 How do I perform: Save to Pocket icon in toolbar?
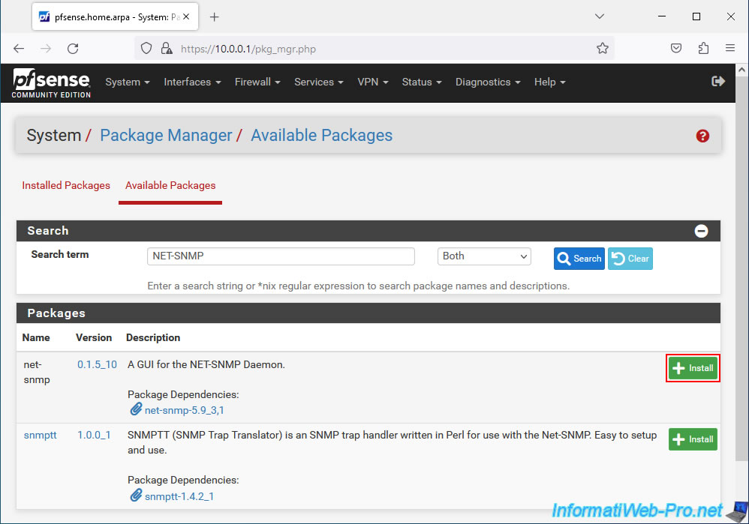(676, 48)
